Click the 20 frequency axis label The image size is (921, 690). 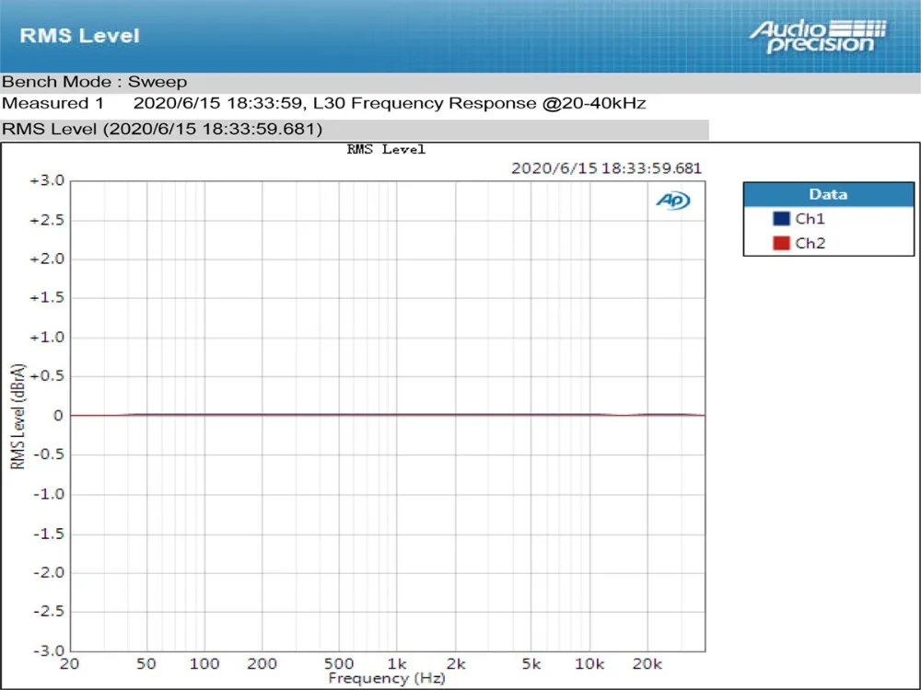tap(69, 664)
